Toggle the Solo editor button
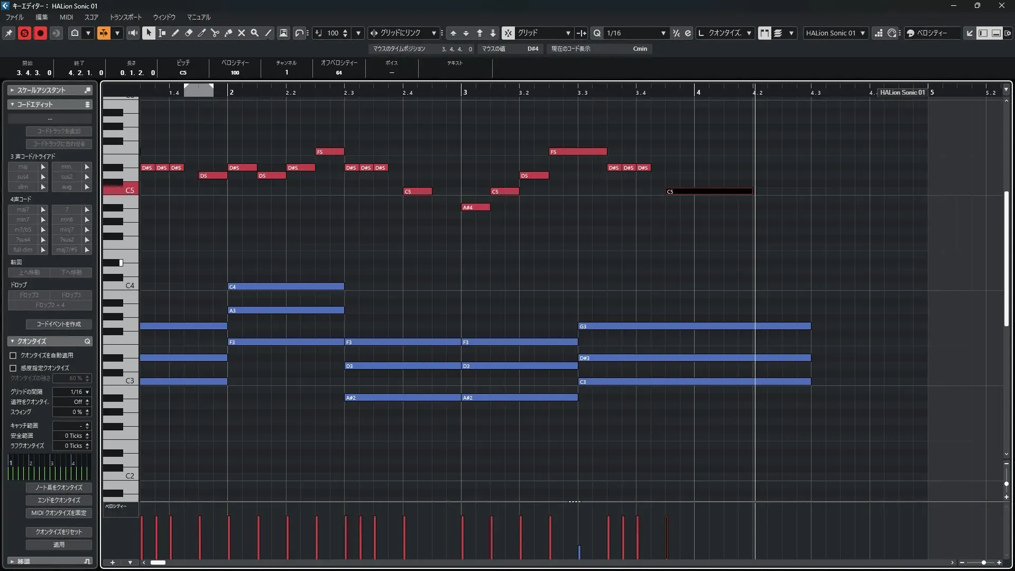Viewport: 1015px width, 571px height. [x=24, y=33]
